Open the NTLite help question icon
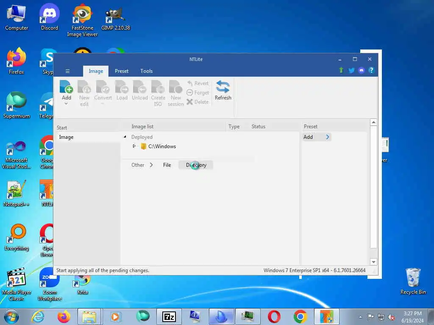This screenshot has width=434, height=325. (x=371, y=70)
